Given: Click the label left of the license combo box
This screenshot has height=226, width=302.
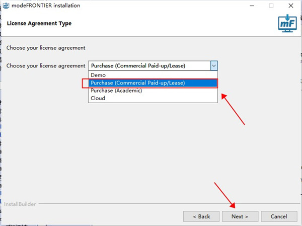Looking at the screenshot, I should coord(46,66).
